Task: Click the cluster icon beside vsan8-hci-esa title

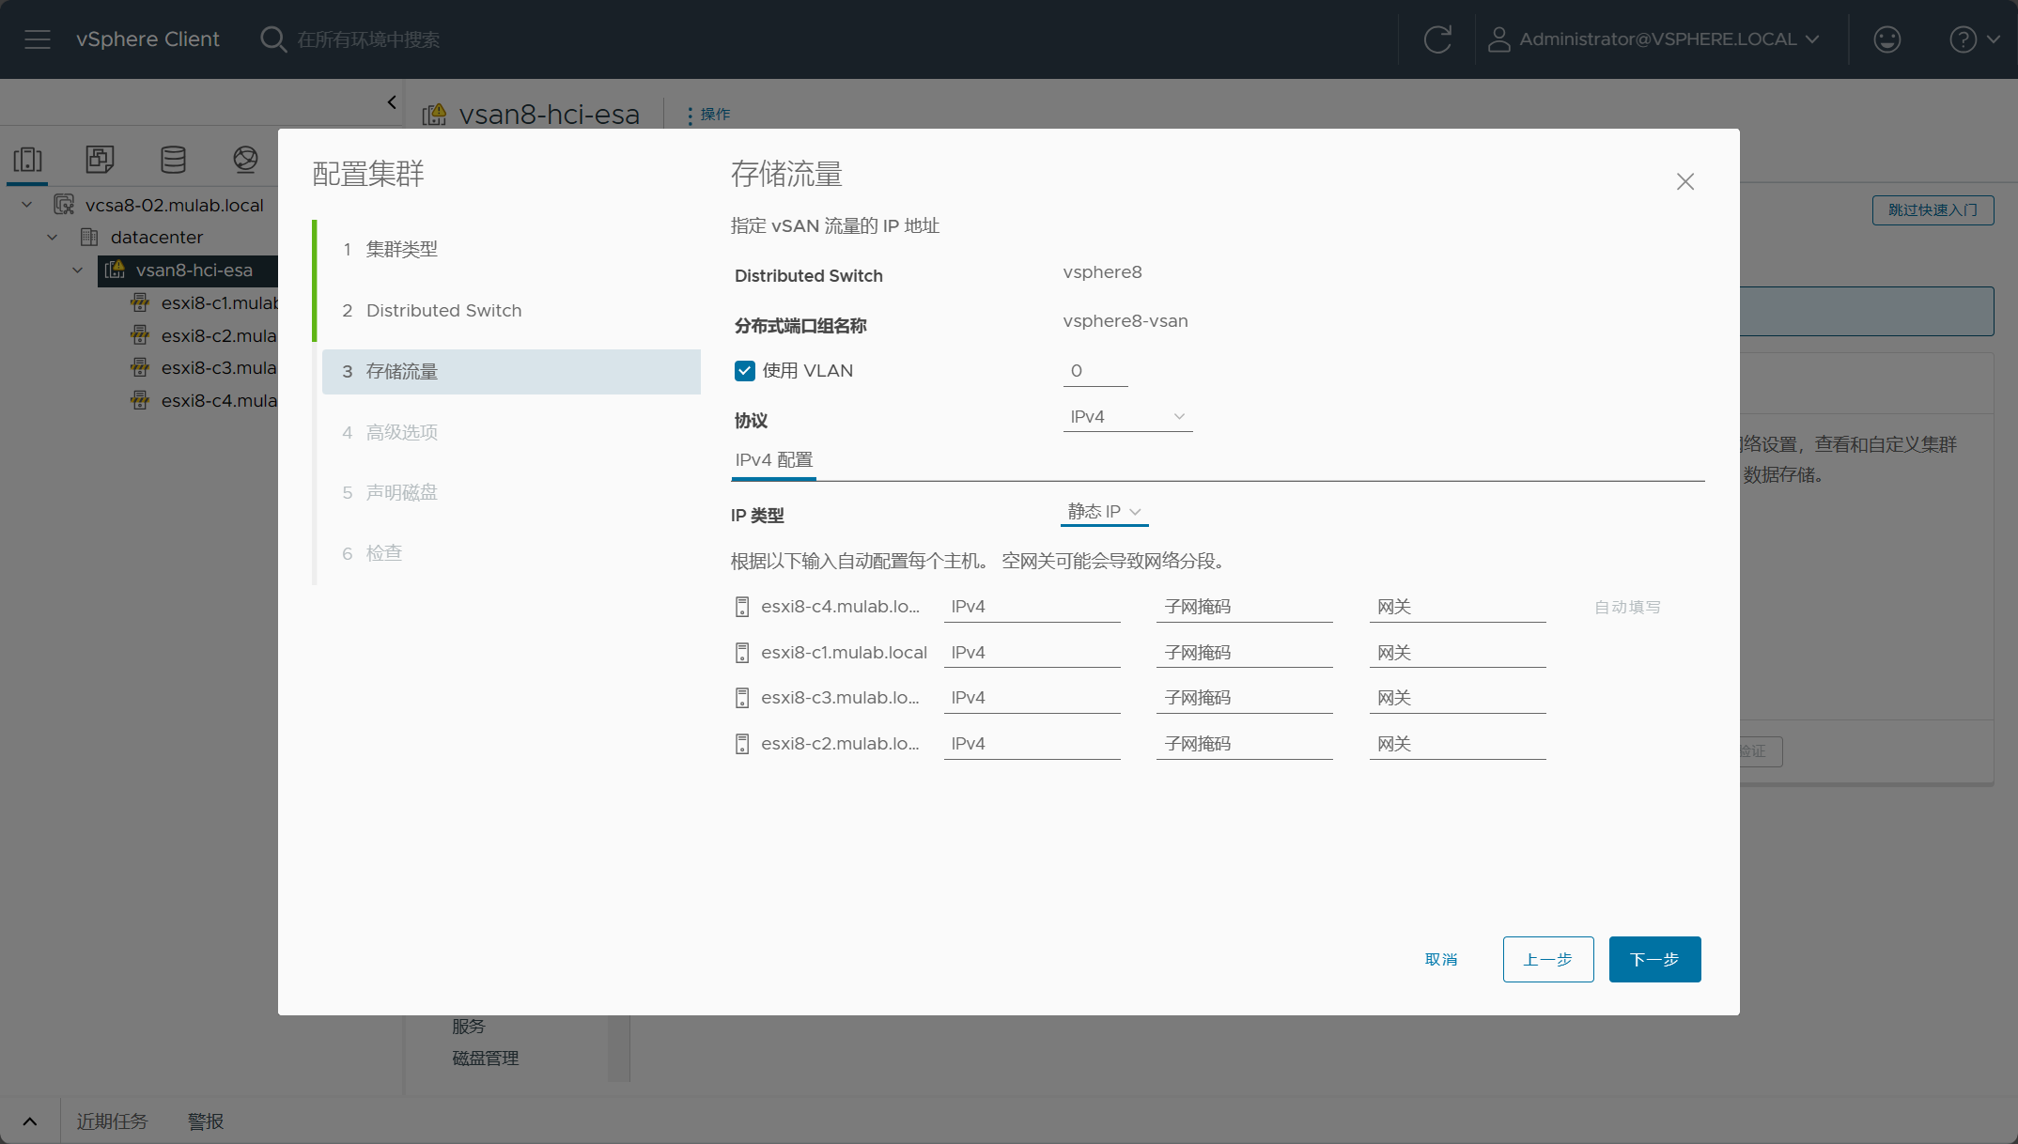Action: pos(435,115)
